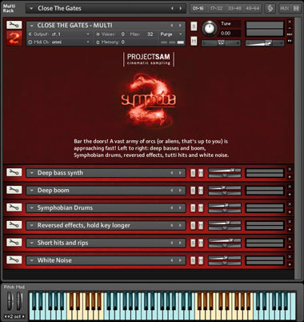Solo the Deep bass synth instrument

coord(193,173)
